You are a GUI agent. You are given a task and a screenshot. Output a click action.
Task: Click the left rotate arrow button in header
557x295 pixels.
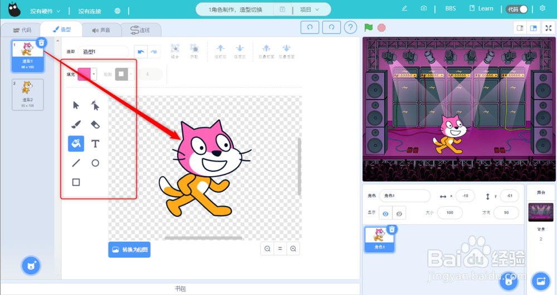[x=310, y=27]
